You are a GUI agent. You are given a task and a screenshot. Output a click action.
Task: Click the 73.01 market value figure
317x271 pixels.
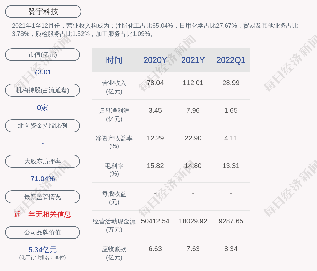pos(43,72)
